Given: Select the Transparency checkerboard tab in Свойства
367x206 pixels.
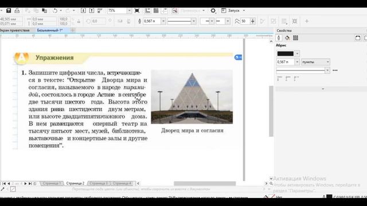Looking at the screenshot, I should click(x=296, y=38).
